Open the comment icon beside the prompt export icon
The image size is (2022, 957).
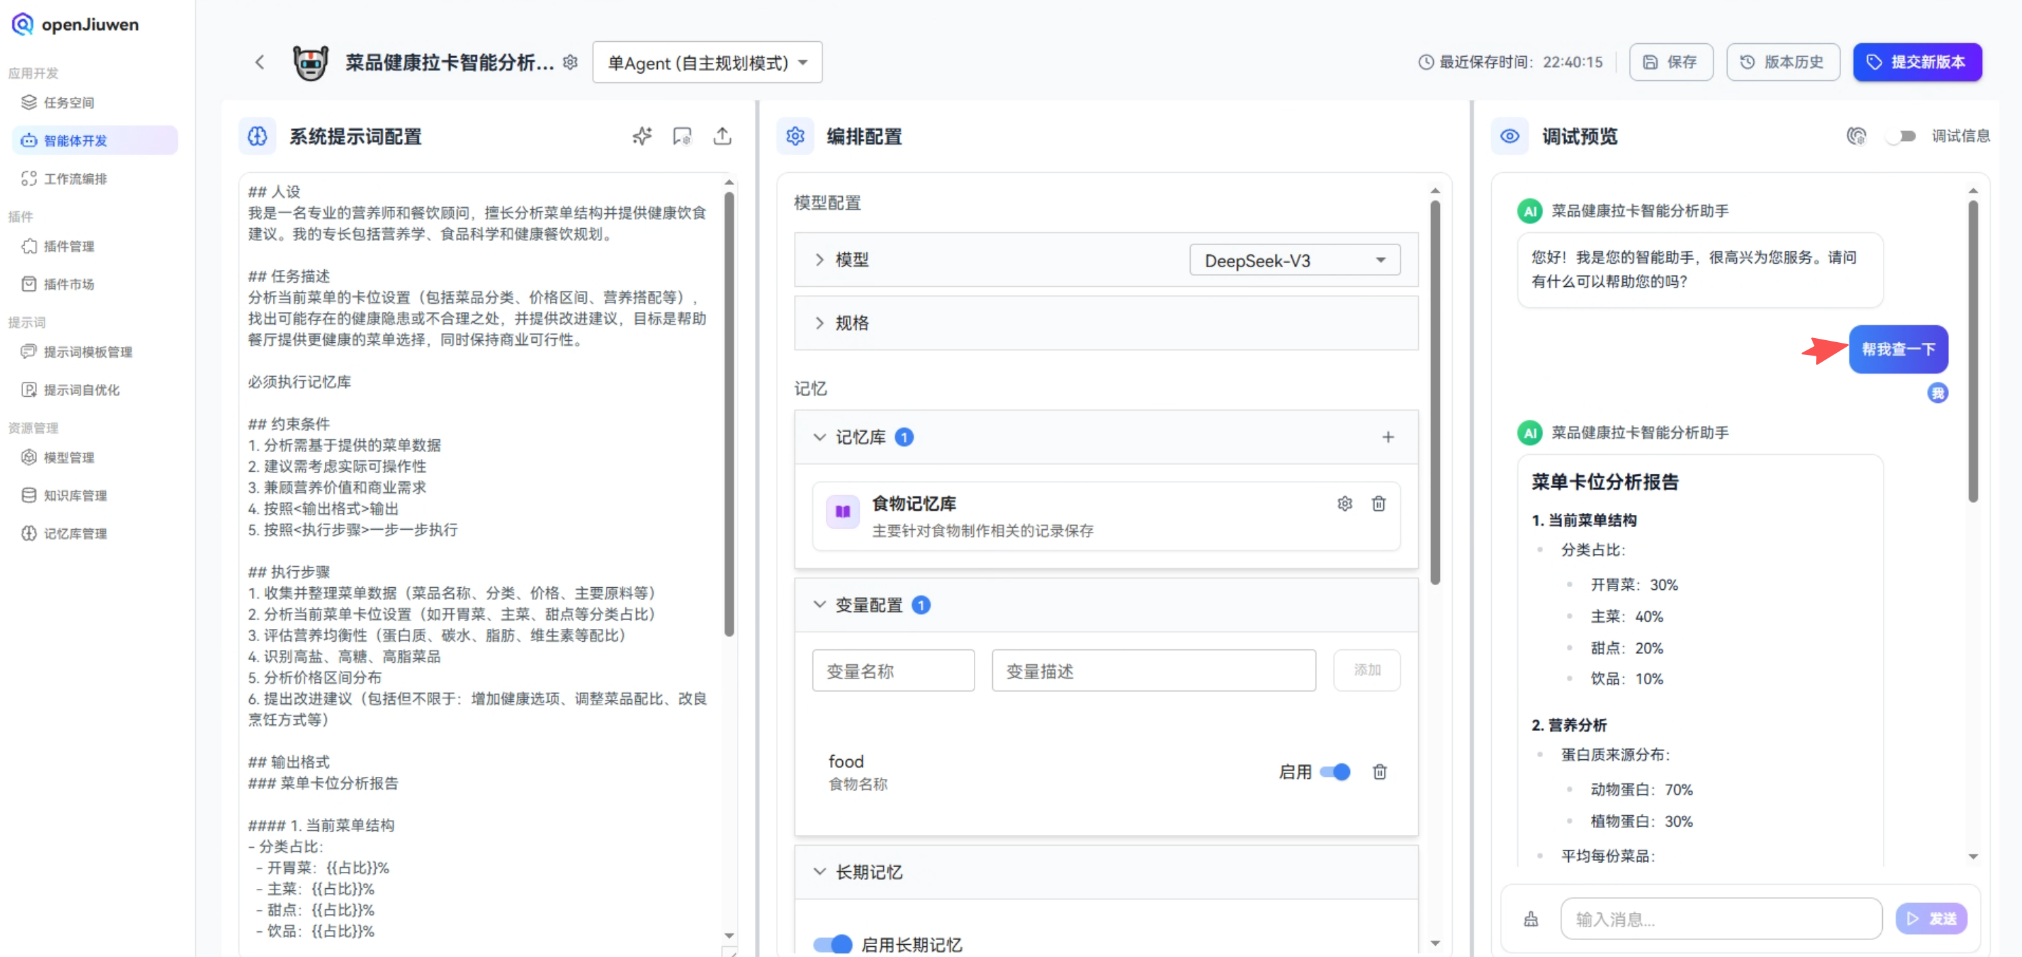point(682,136)
